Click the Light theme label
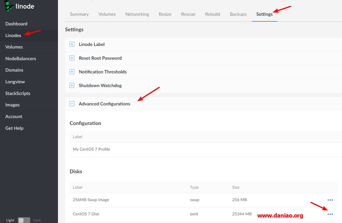This screenshot has width=342, height=223. [x=10, y=220]
